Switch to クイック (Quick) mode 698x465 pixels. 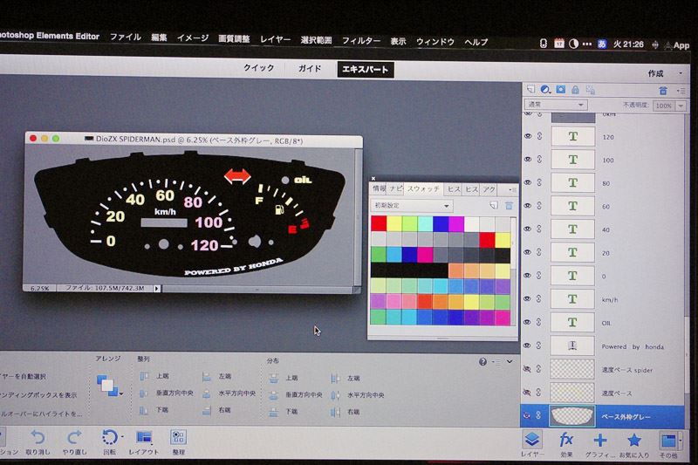coord(258,68)
